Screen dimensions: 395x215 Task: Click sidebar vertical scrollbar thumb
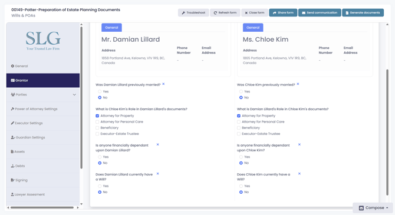click(x=81, y=98)
